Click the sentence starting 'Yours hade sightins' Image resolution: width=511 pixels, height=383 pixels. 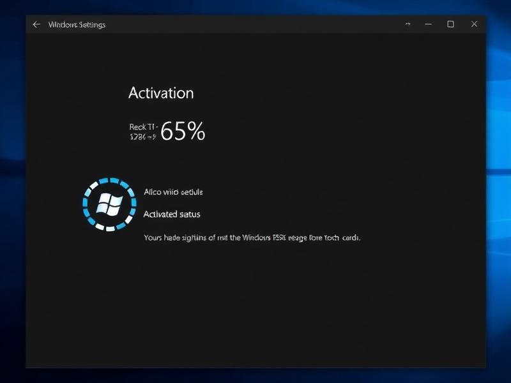252,237
